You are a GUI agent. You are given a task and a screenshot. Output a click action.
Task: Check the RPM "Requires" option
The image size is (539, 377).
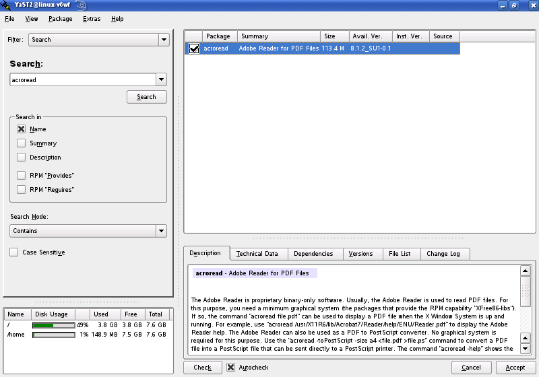21,190
